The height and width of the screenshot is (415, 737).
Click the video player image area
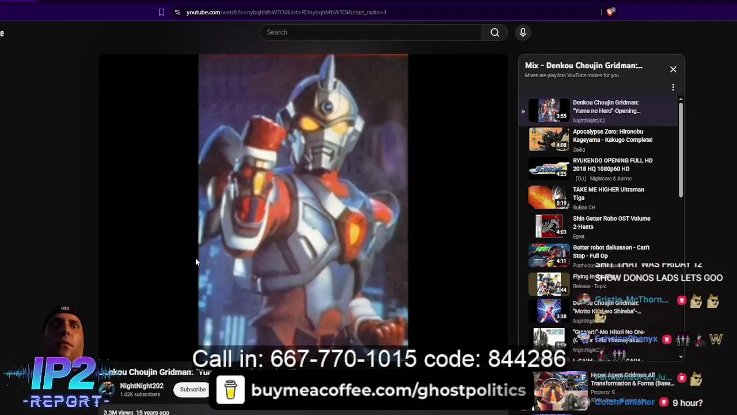303,200
